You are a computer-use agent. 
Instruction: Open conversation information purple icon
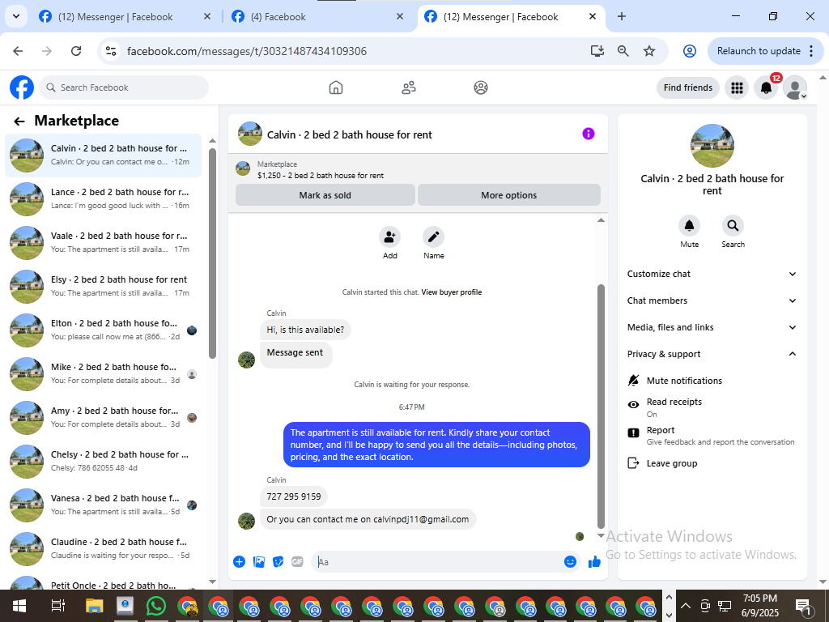point(588,134)
